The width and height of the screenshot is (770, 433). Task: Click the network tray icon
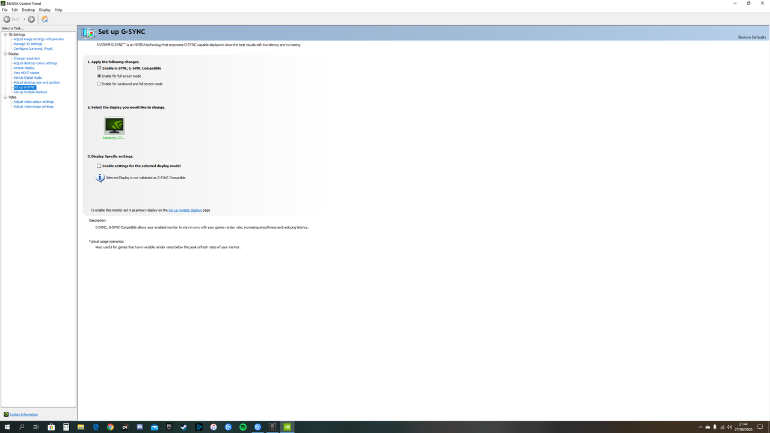coord(722,427)
